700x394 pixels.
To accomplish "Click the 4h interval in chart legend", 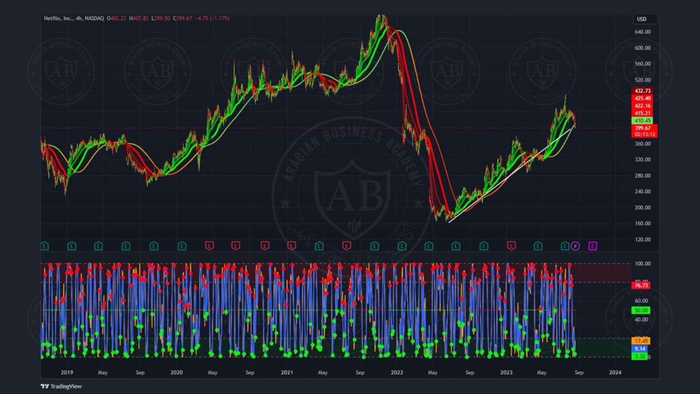I will point(79,18).
